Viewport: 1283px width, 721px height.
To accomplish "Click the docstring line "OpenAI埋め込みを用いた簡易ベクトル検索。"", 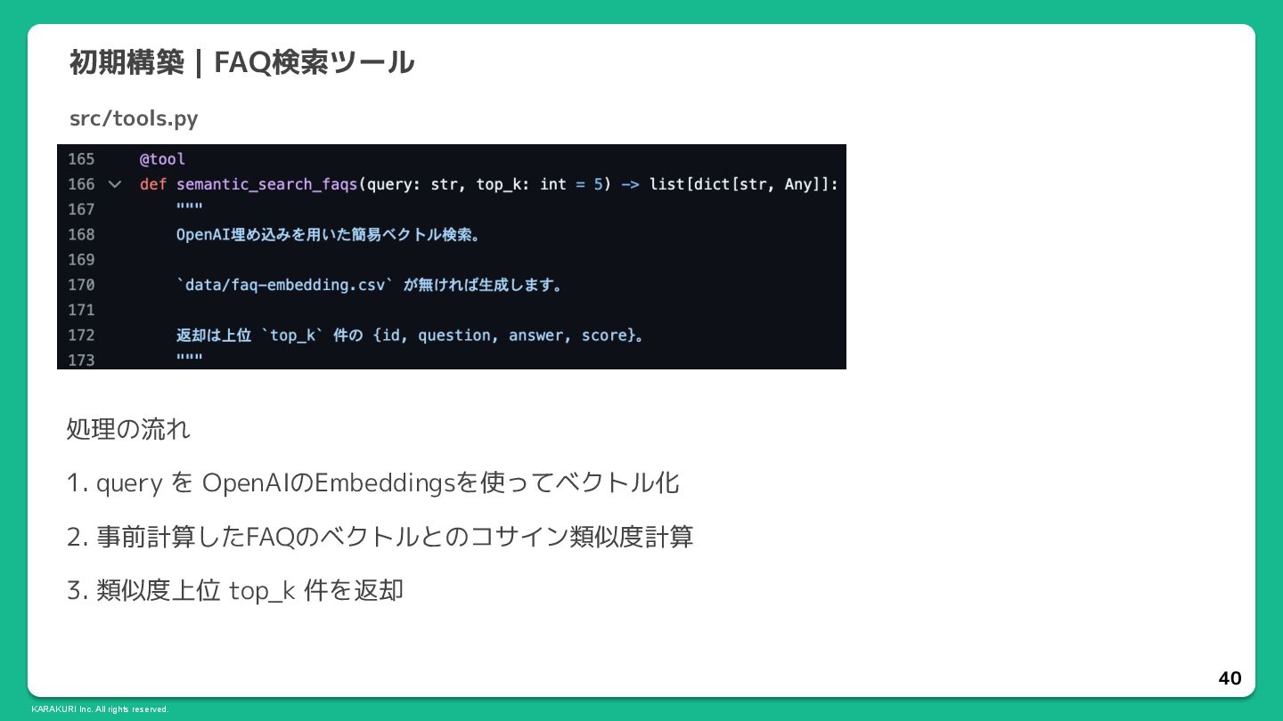I will tap(329, 235).
